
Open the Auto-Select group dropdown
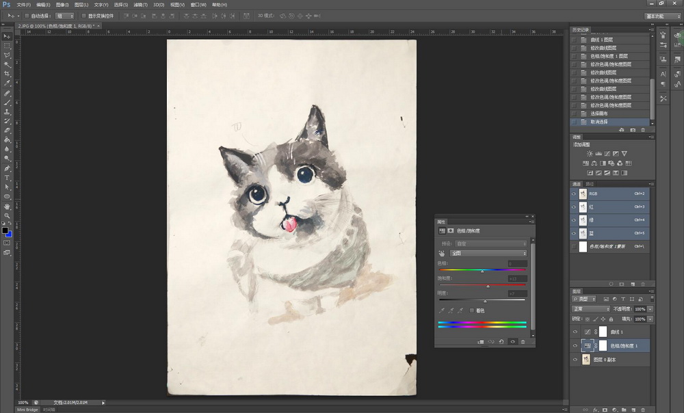click(64, 16)
